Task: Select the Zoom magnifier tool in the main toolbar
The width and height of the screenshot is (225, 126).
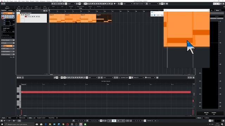Action: pyautogui.click(x=101, y=4)
